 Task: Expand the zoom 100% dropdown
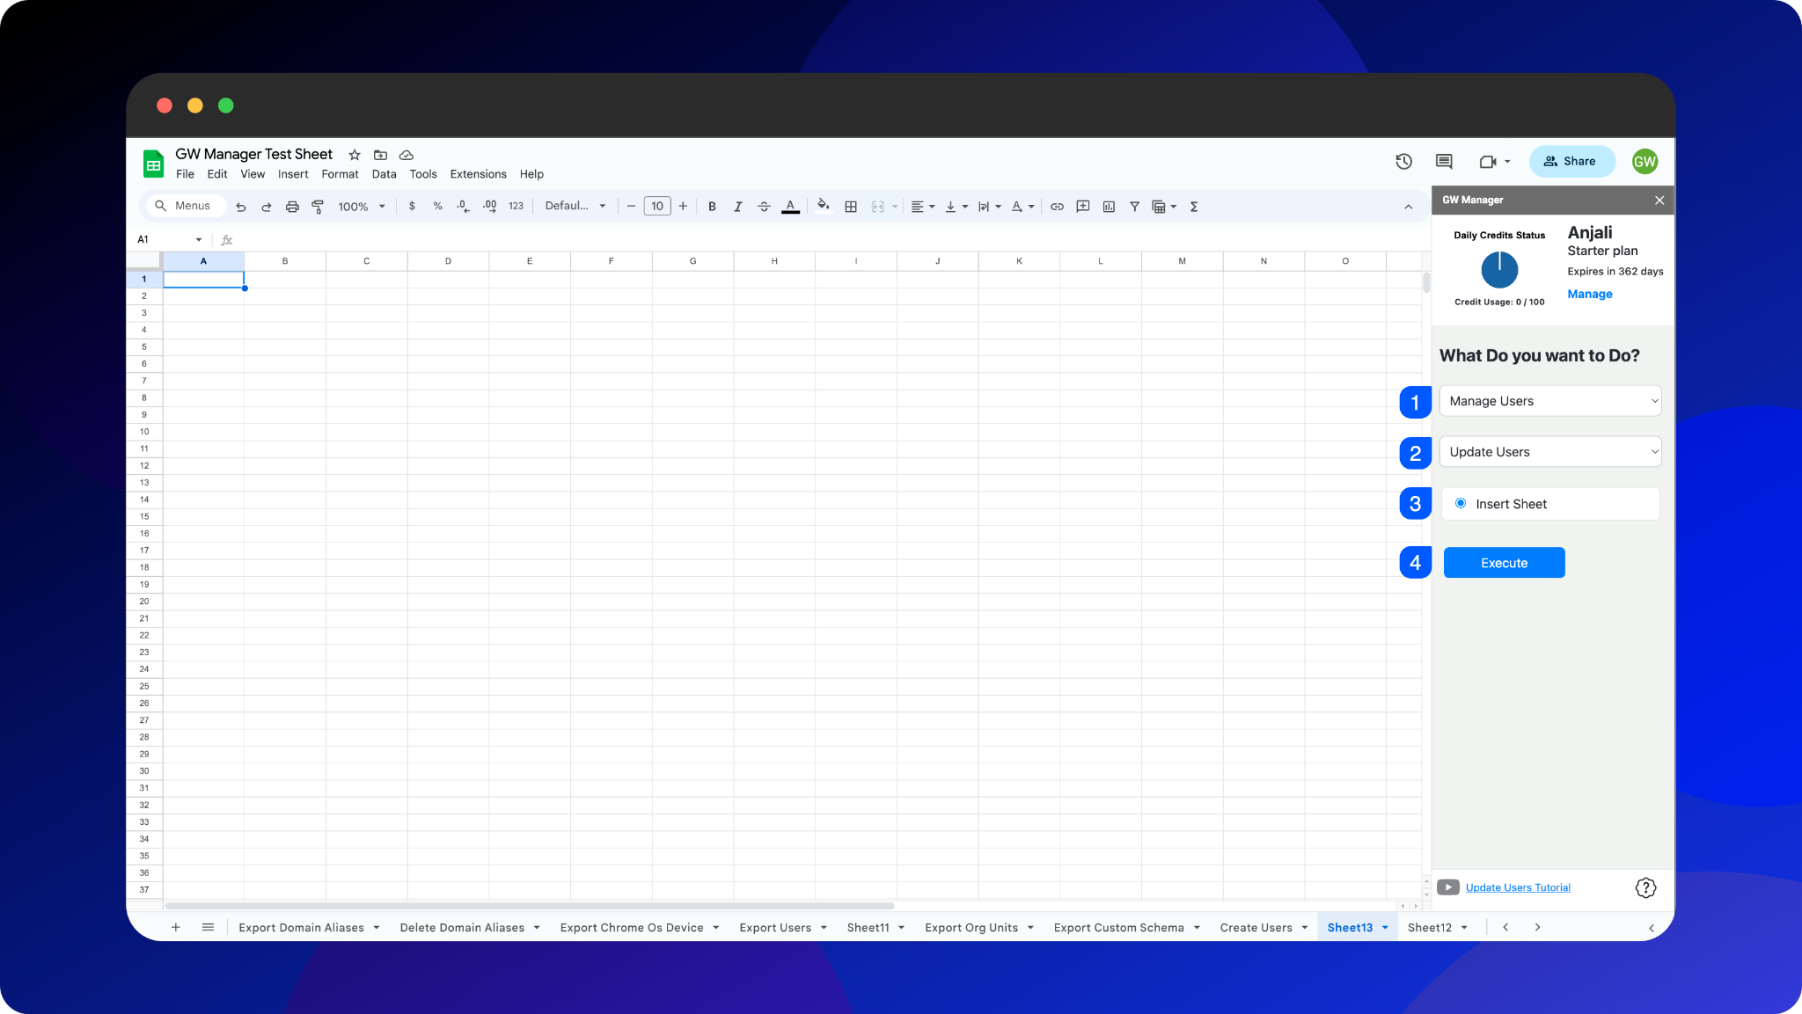point(362,207)
